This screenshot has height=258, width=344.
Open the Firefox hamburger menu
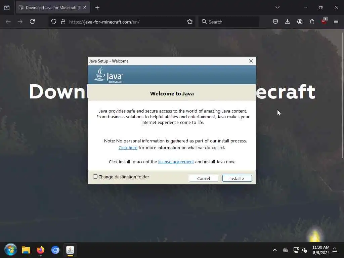pyautogui.click(x=336, y=21)
